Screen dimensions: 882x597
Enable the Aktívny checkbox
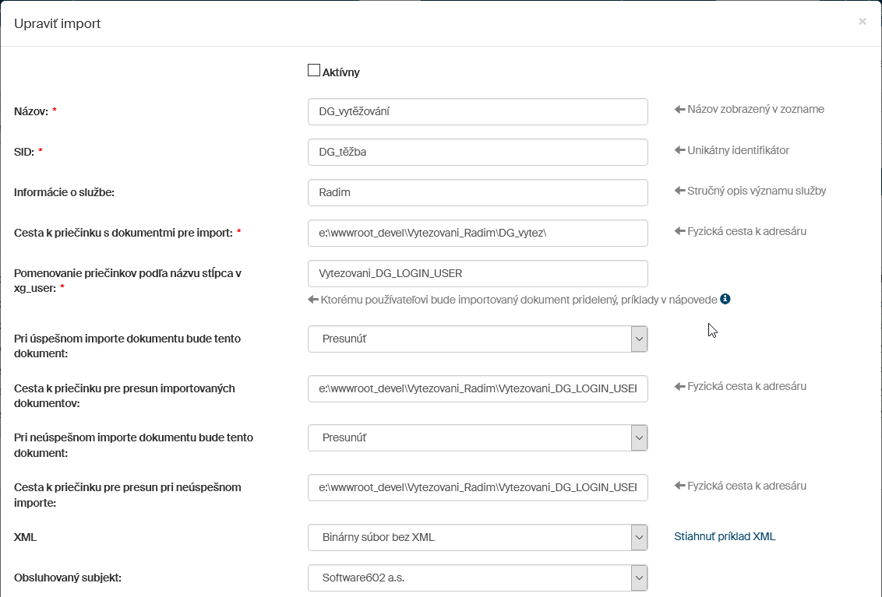314,71
